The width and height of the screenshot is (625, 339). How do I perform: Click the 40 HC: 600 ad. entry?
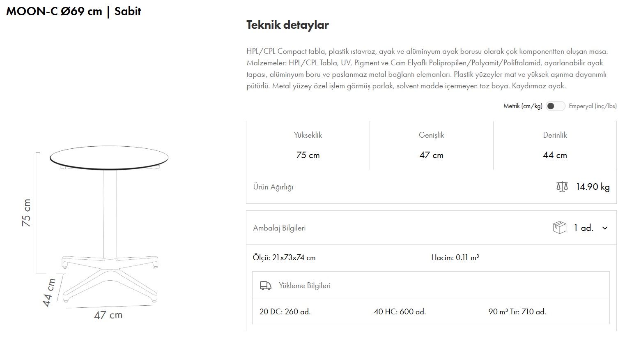pyautogui.click(x=400, y=312)
